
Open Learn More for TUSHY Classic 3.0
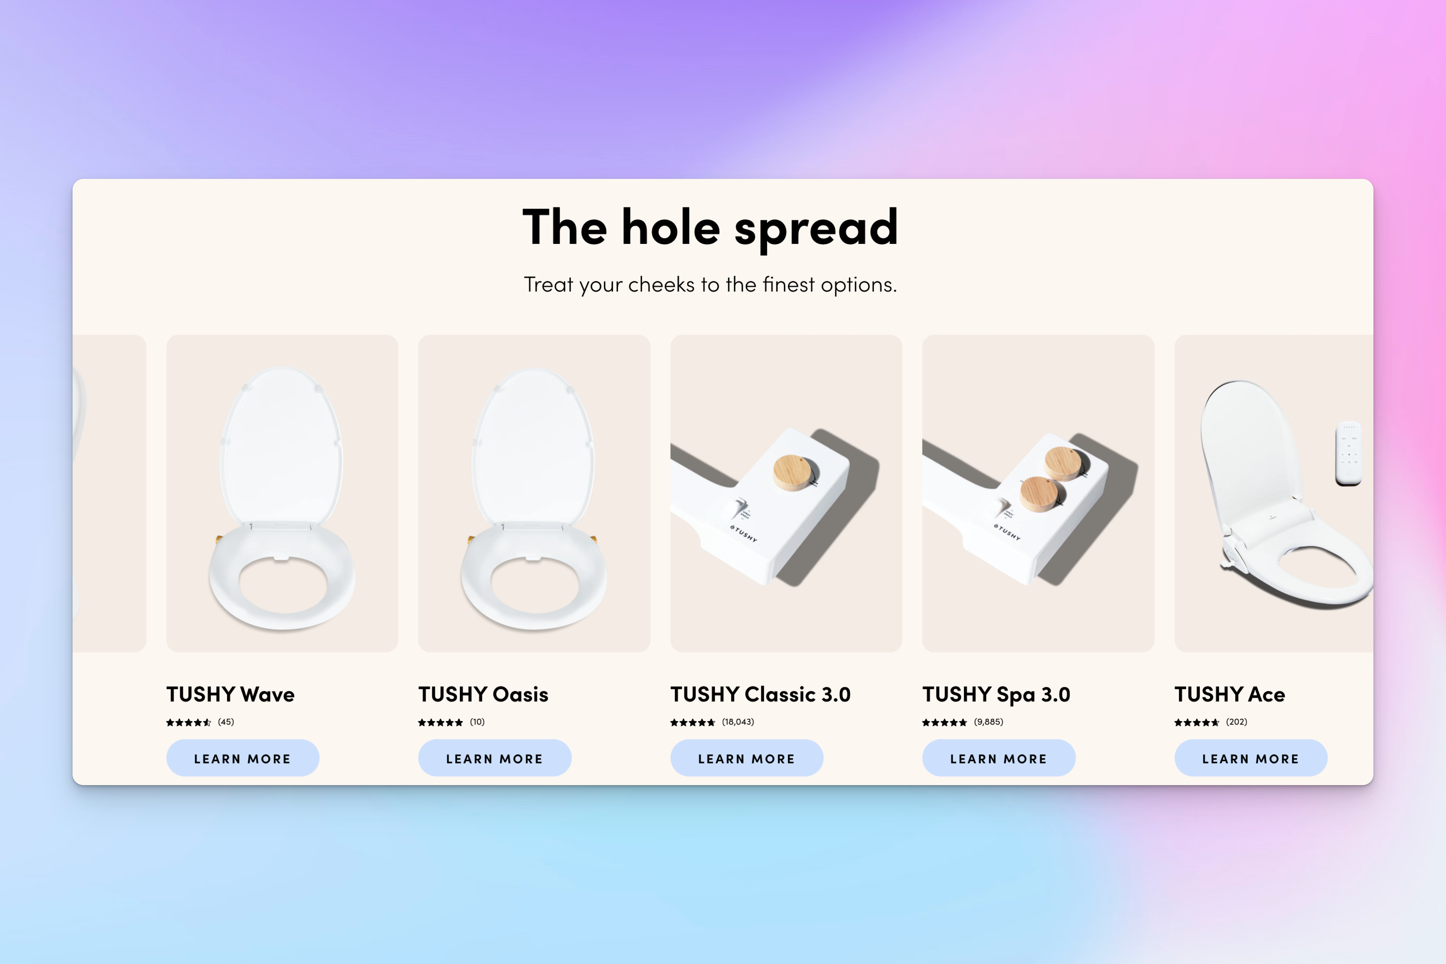pyautogui.click(x=746, y=758)
